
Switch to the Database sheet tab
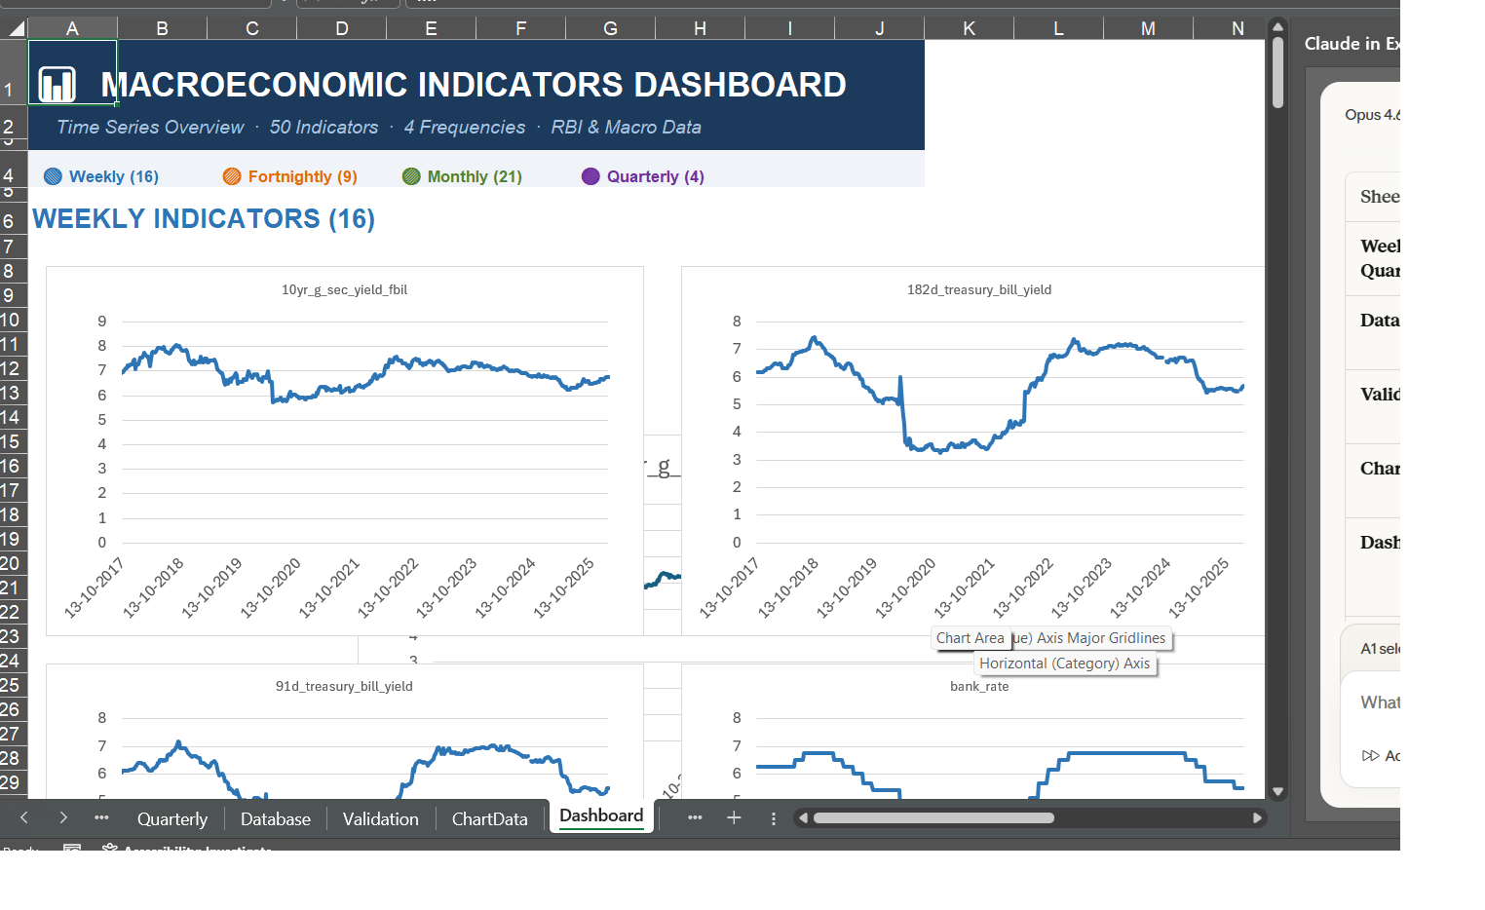click(275, 818)
